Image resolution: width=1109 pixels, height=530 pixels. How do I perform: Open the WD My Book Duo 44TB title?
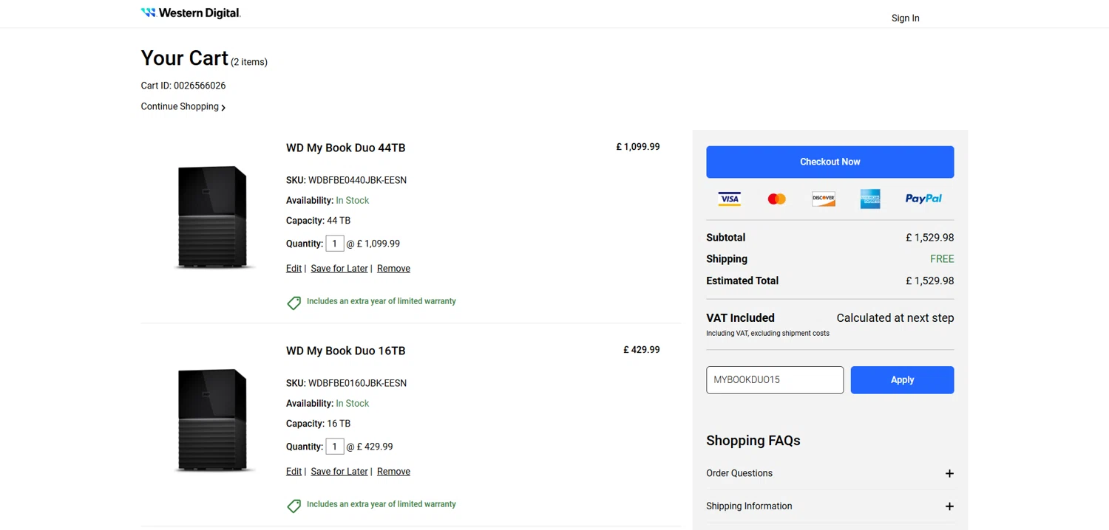click(x=345, y=148)
